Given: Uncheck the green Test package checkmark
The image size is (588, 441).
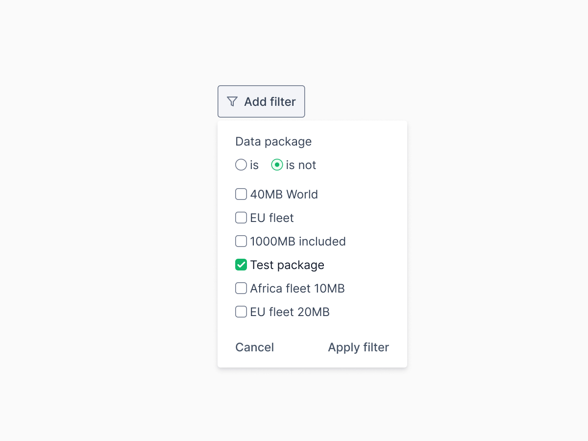Looking at the screenshot, I should pyautogui.click(x=241, y=265).
